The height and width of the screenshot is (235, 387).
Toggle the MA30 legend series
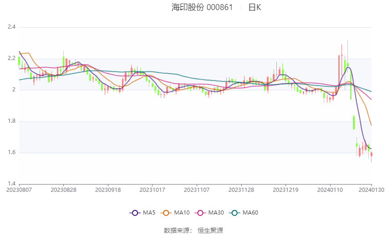tap(209, 213)
